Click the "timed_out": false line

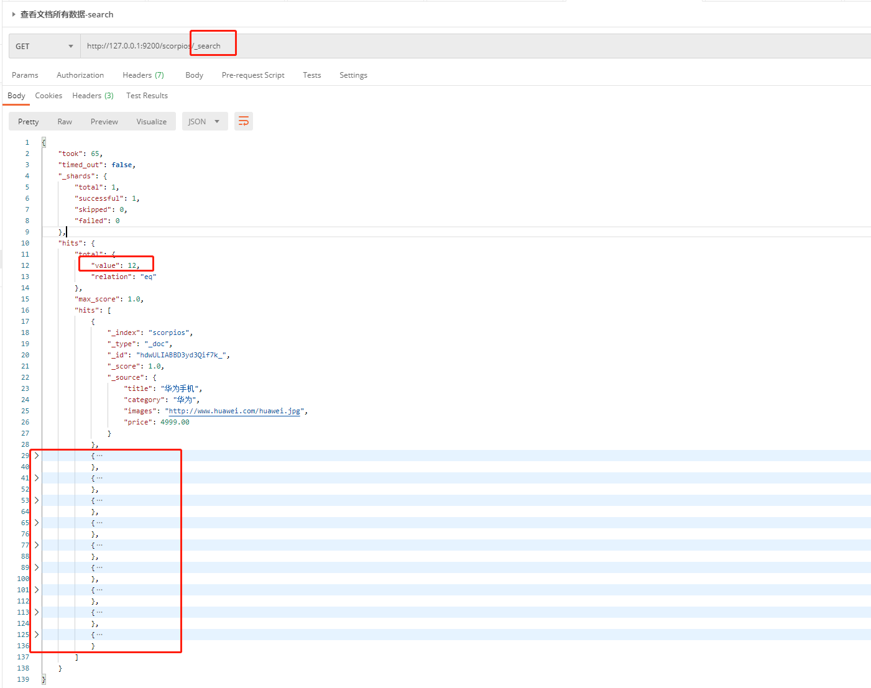[96, 165]
